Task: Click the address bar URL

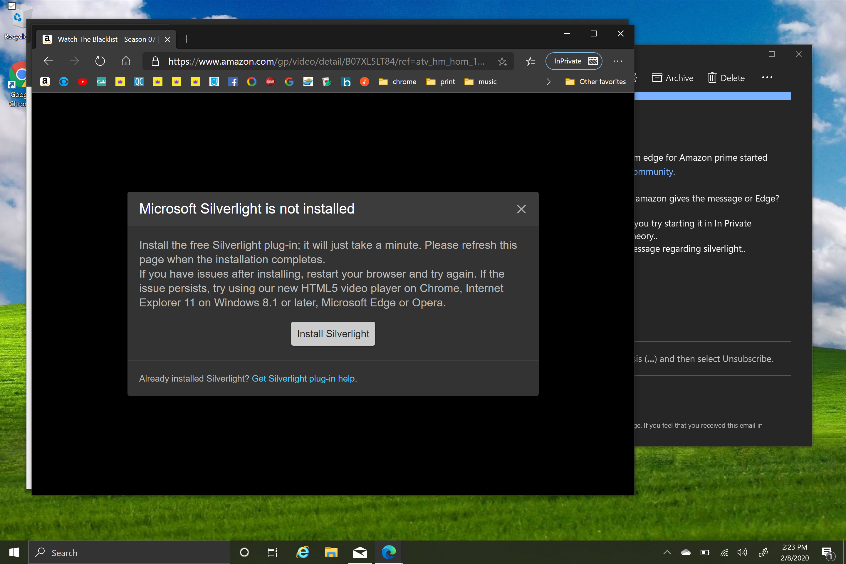Action: [x=327, y=61]
